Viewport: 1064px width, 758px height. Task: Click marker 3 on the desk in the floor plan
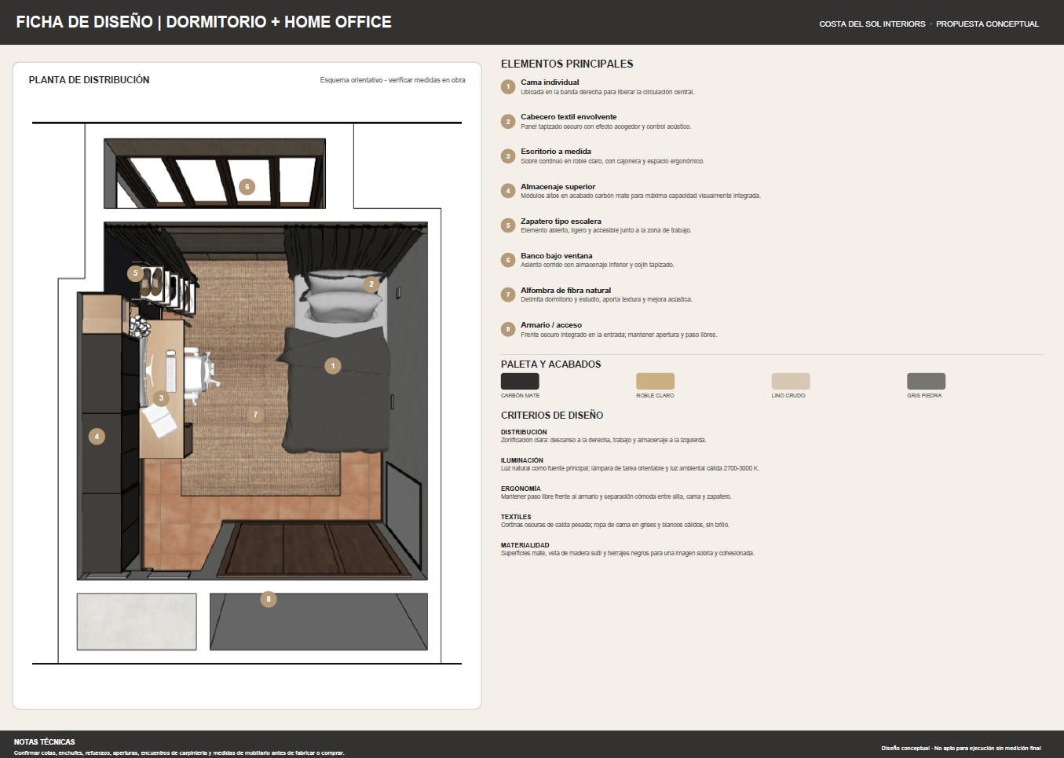tap(161, 398)
